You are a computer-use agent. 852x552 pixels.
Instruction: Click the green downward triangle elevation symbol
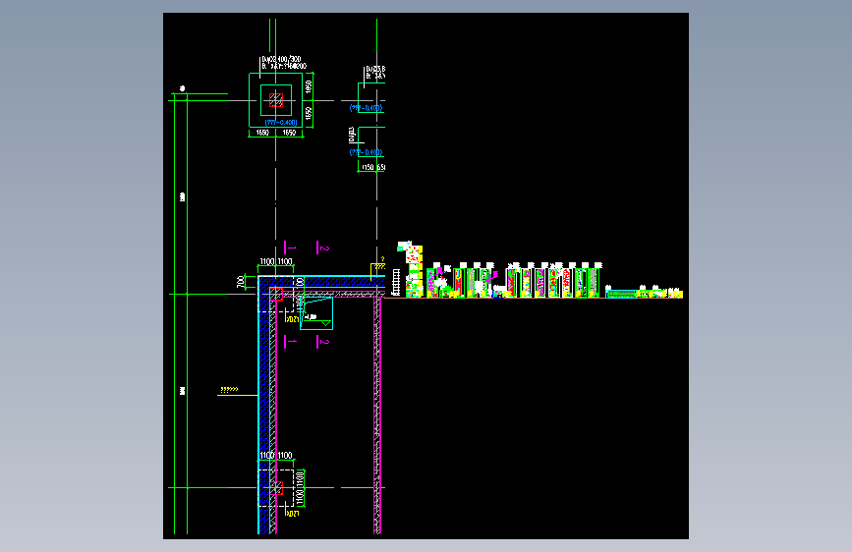(326, 323)
